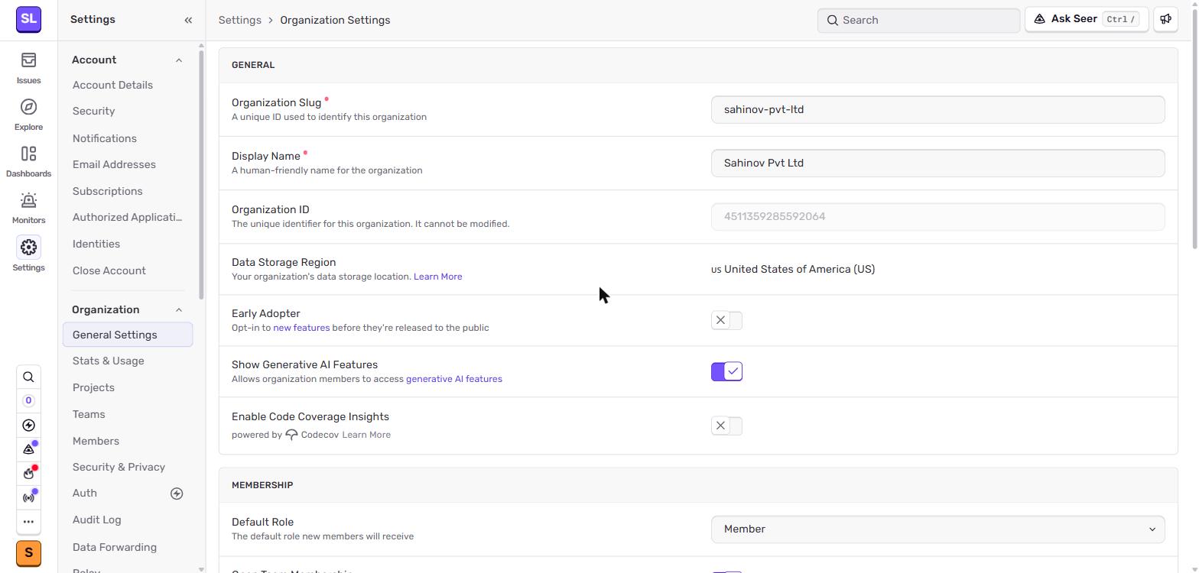Image resolution: width=1199 pixels, height=573 pixels.
Task: Click the magnifier icon in the search box
Action: click(x=832, y=20)
